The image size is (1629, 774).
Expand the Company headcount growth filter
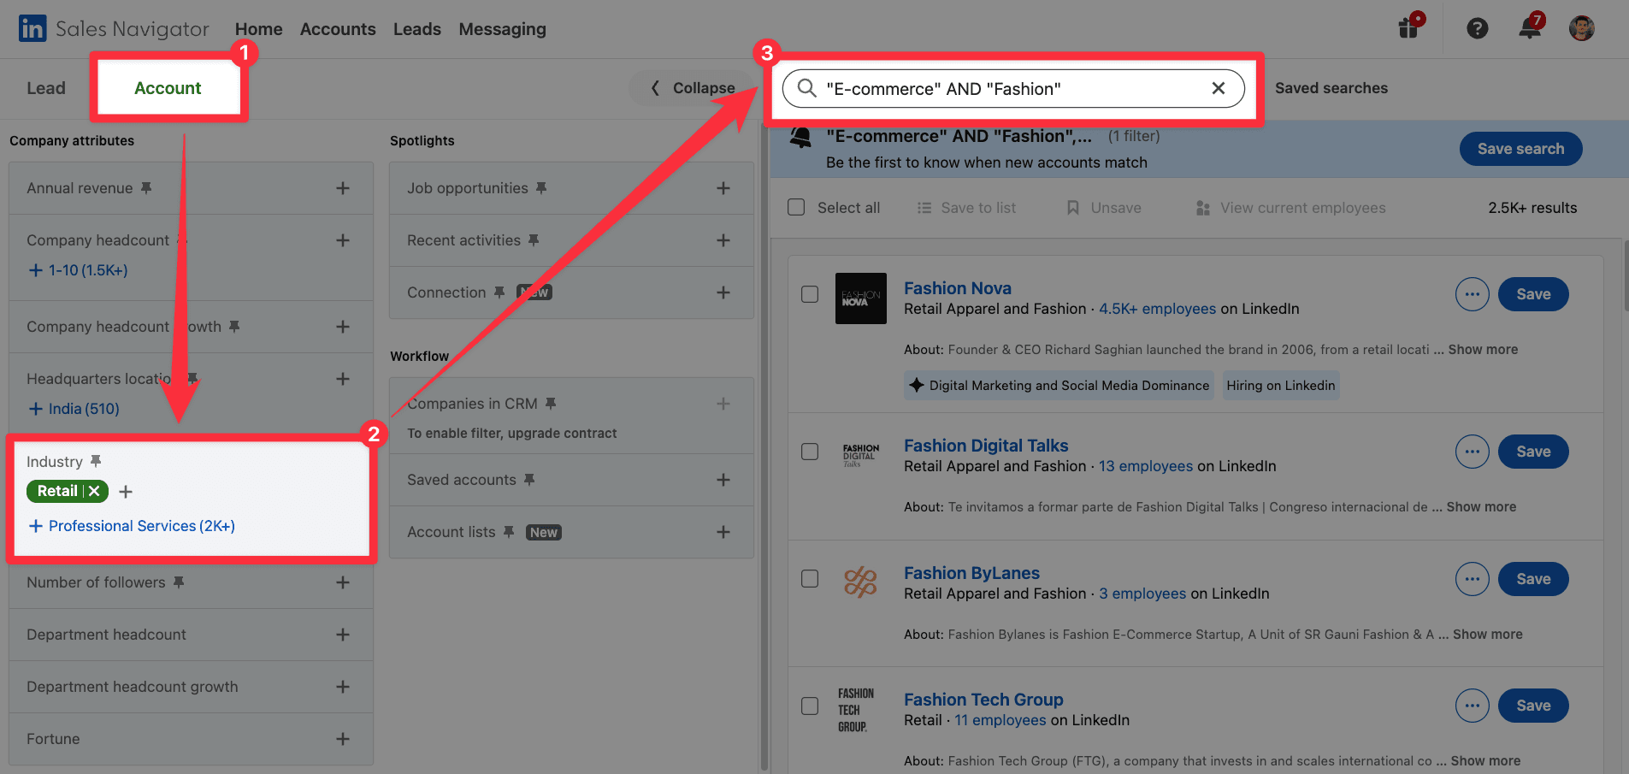coord(343,327)
